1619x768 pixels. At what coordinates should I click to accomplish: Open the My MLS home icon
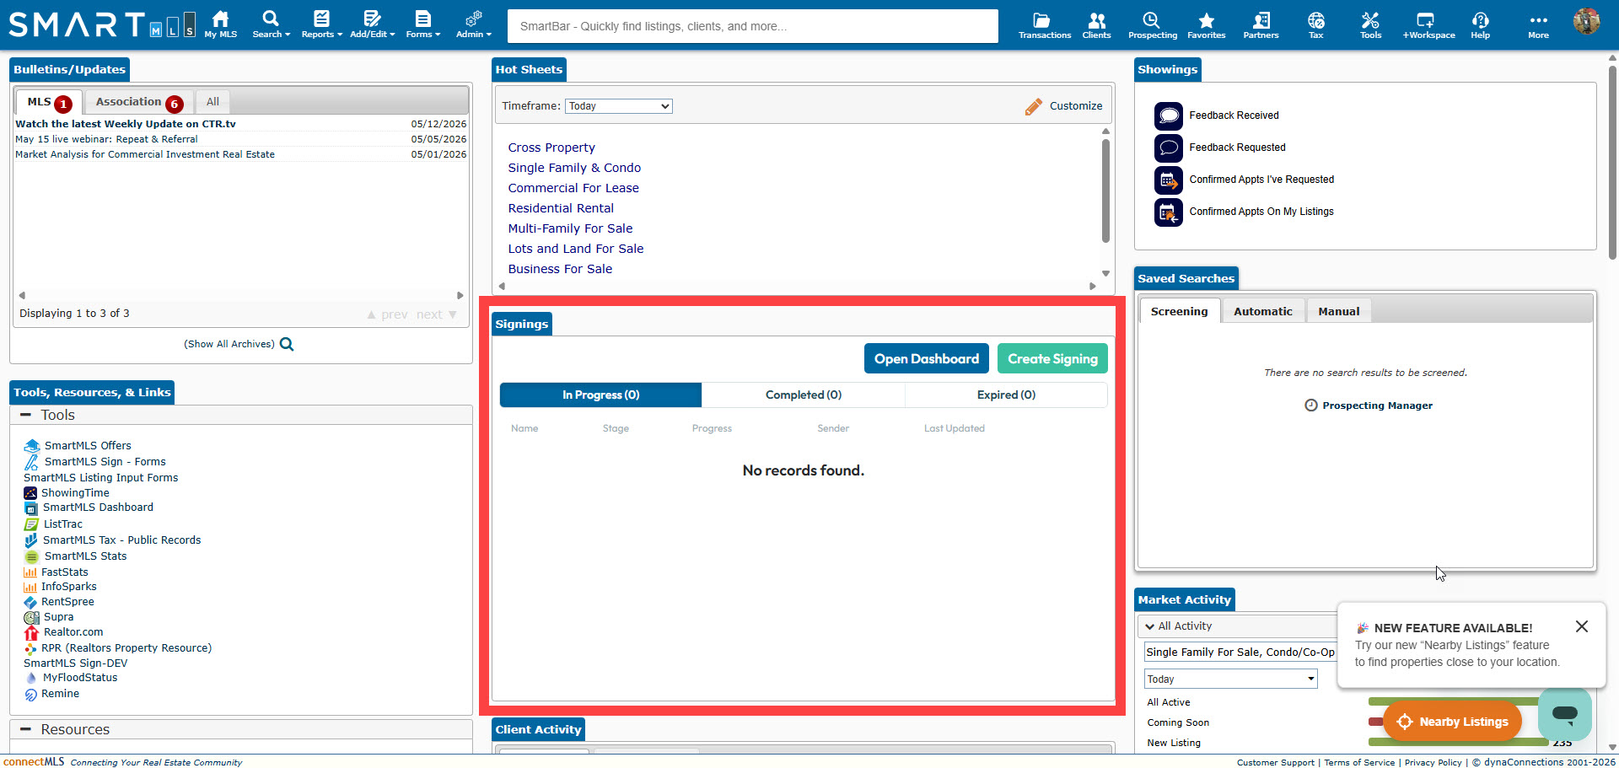coord(220,24)
